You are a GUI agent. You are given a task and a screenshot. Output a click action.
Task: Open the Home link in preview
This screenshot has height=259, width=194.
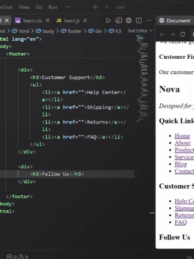[x=182, y=136]
